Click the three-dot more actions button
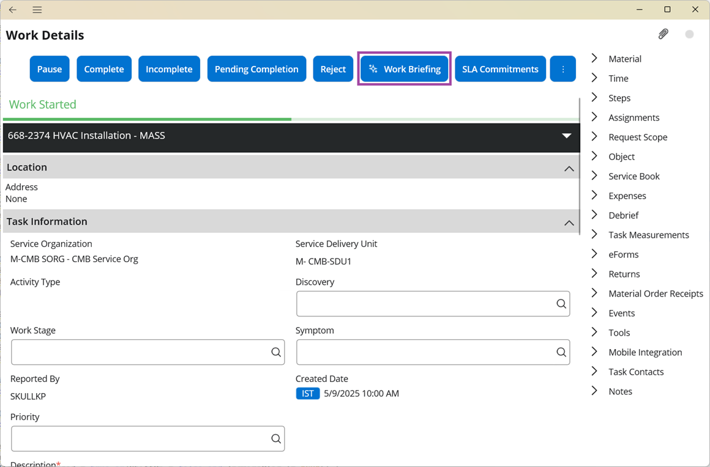Image resolution: width=710 pixels, height=467 pixels. [563, 69]
